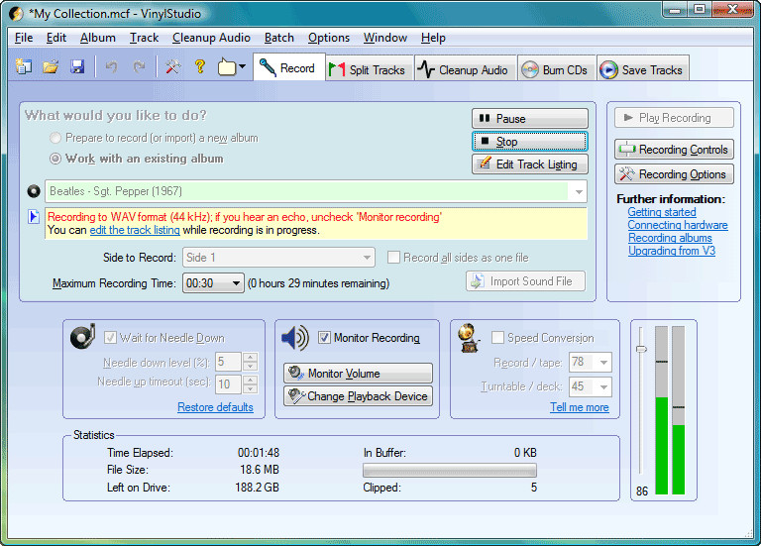The image size is (761, 546).
Task: Switch to the Split Tracks tab
Action: [x=369, y=70]
